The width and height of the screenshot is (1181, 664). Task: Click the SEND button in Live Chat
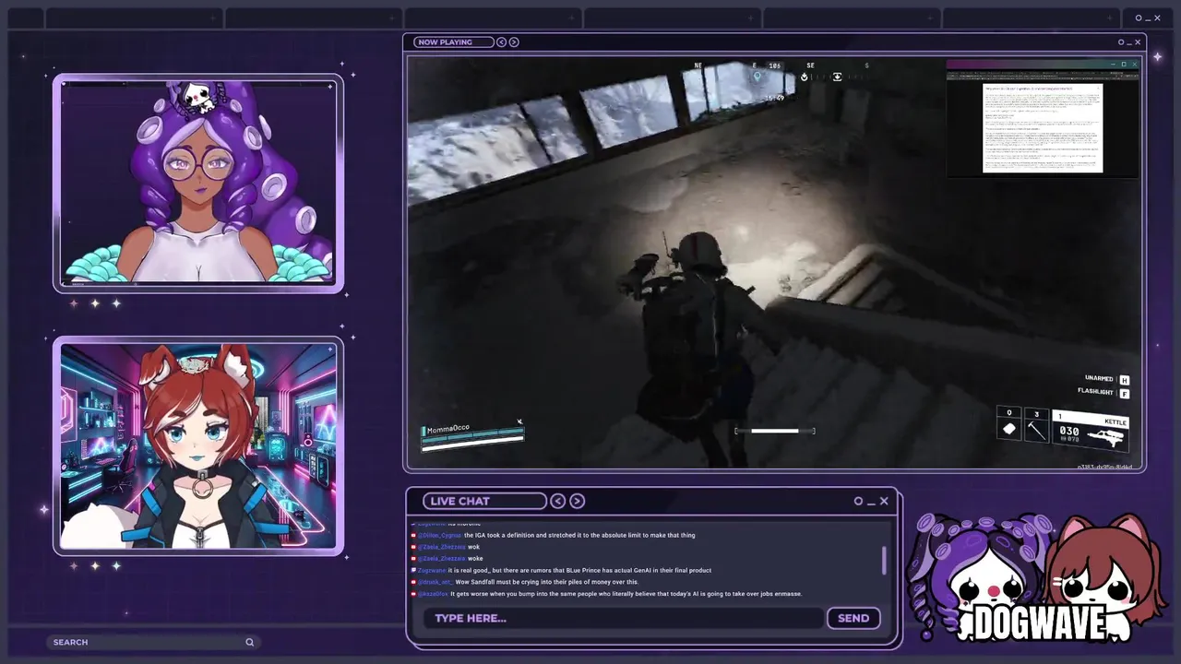(x=853, y=618)
